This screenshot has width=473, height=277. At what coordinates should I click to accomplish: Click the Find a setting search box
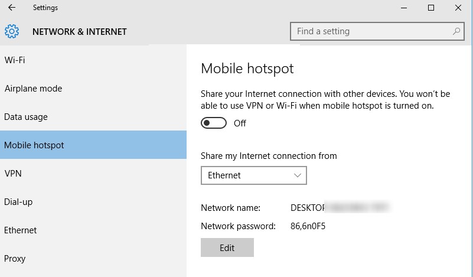[x=372, y=31]
